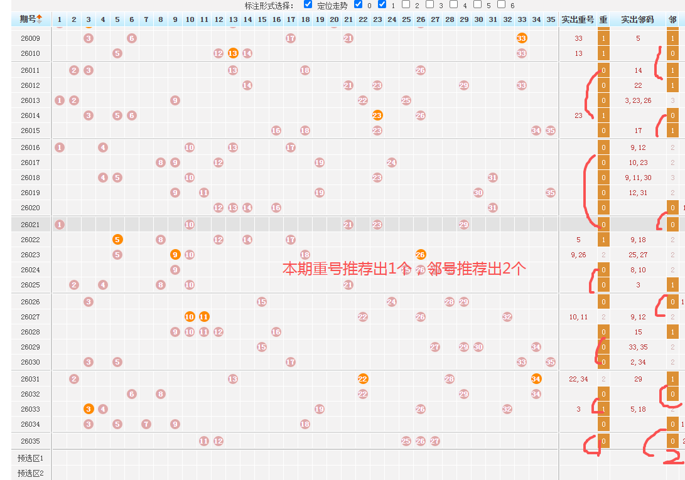This screenshot has width=685, height=480.
Task: Click orange ball 23 in row 26014
Action: [x=377, y=115]
